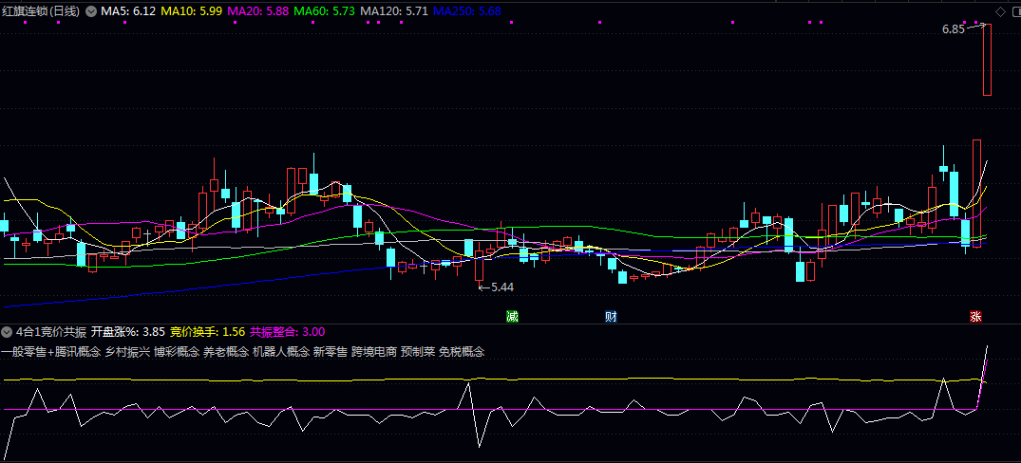Select the MA120: 5.71 label
Image resolution: width=1021 pixels, height=463 pixels.
[394, 11]
